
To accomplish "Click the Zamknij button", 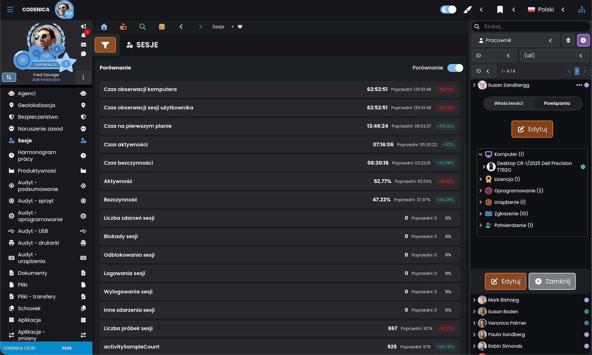I will (552, 281).
